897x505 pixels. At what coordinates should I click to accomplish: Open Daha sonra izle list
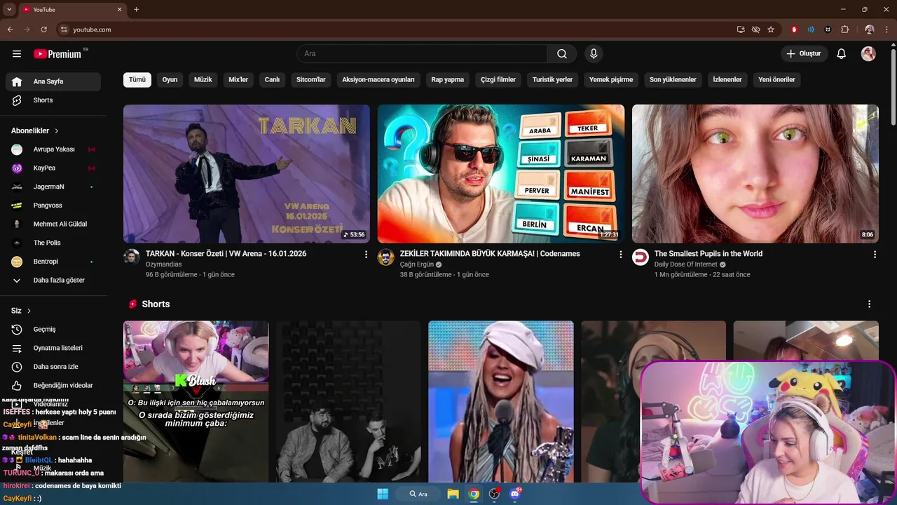tap(53, 367)
